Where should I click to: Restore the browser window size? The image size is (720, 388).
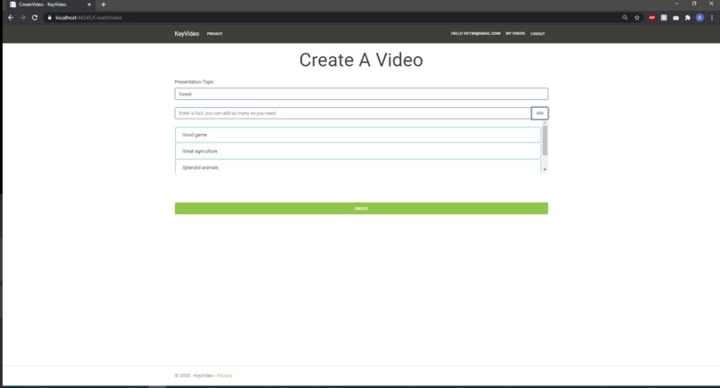point(694,4)
